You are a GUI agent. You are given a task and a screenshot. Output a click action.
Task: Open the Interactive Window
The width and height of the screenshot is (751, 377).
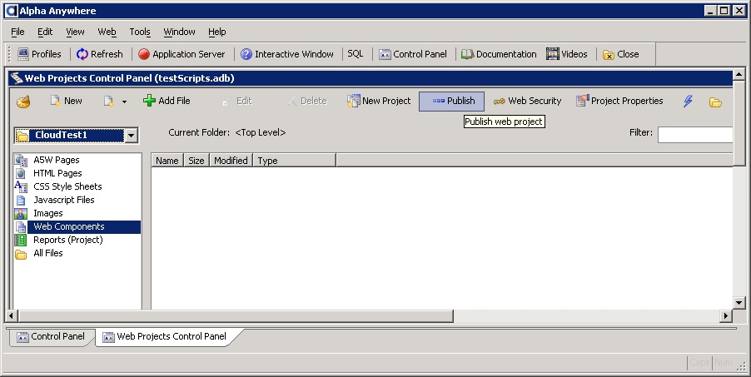pyautogui.click(x=287, y=54)
